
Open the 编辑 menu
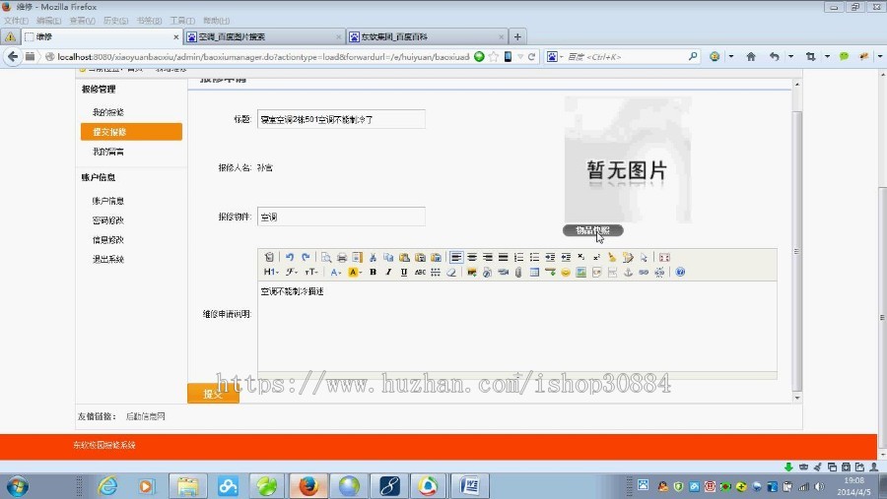48,21
